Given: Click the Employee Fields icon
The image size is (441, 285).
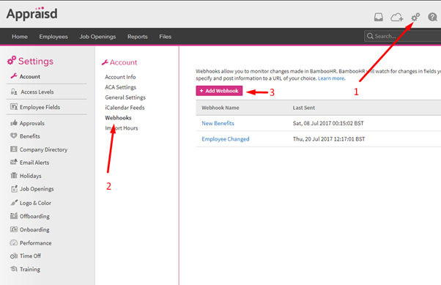Looking at the screenshot, I should [14, 107].
